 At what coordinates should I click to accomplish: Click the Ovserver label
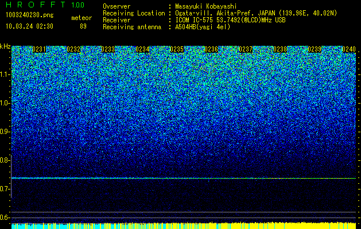point(117,7)
